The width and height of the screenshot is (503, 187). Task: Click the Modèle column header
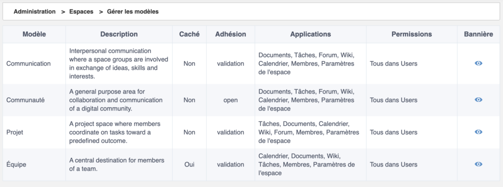(34, 34)
